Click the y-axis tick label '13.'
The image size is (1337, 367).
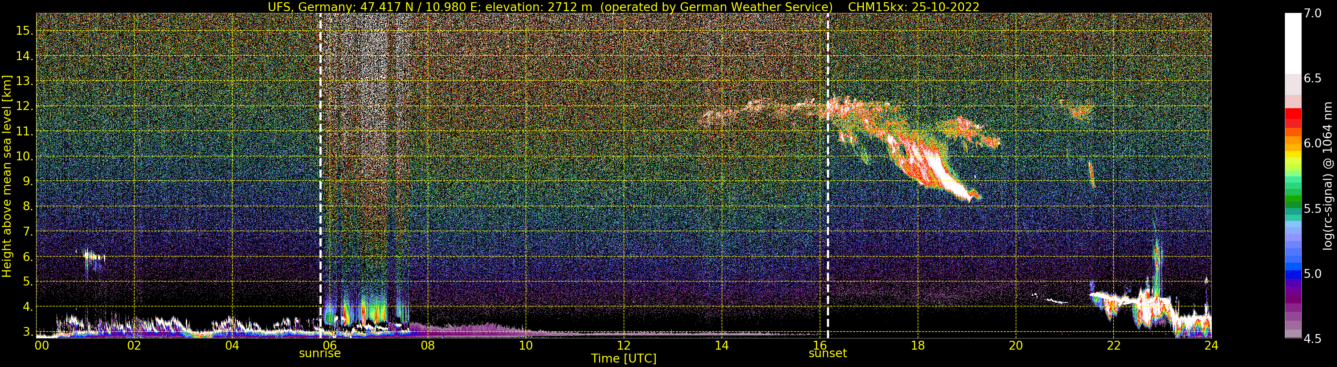point(25,81)
